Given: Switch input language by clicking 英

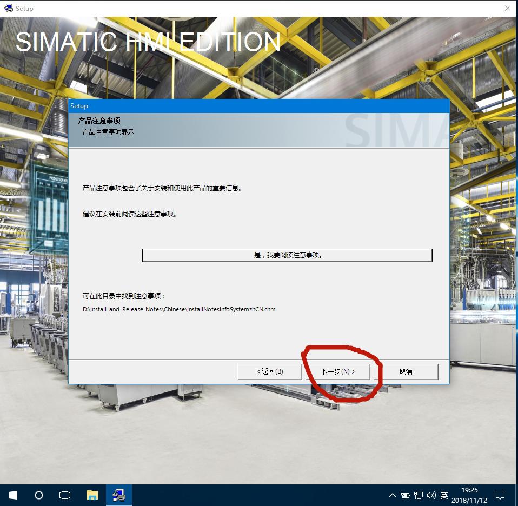Looking at the screenshot, I should click(x=443, y=495).
